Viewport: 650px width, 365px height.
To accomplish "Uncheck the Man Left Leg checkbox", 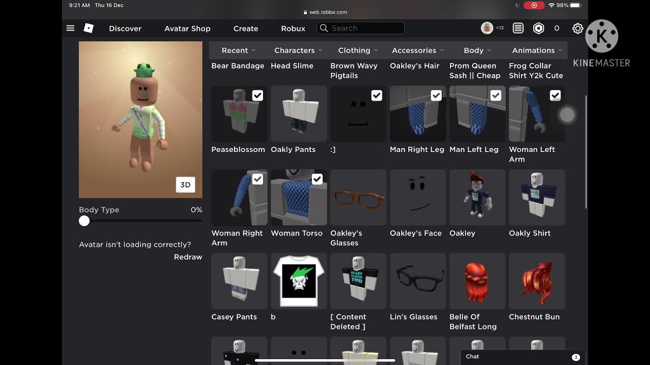I will pos(496,95).
